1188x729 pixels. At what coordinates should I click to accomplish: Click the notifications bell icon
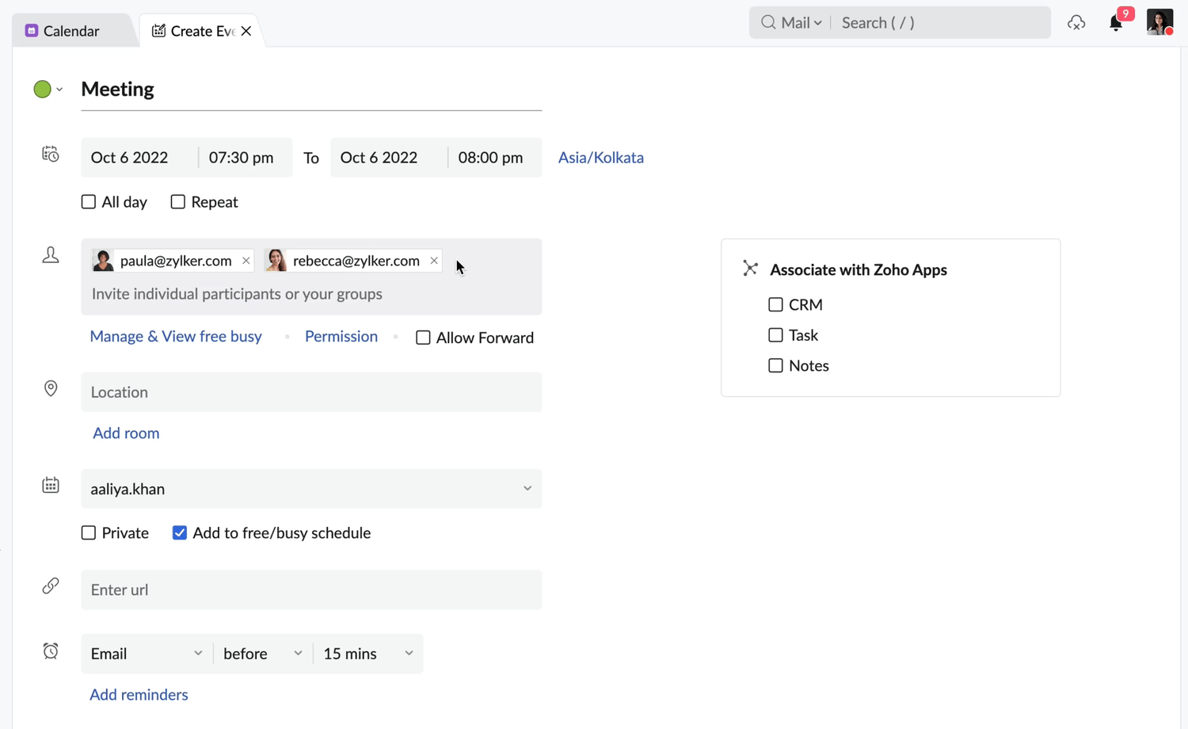click(x=1115, y=23)
